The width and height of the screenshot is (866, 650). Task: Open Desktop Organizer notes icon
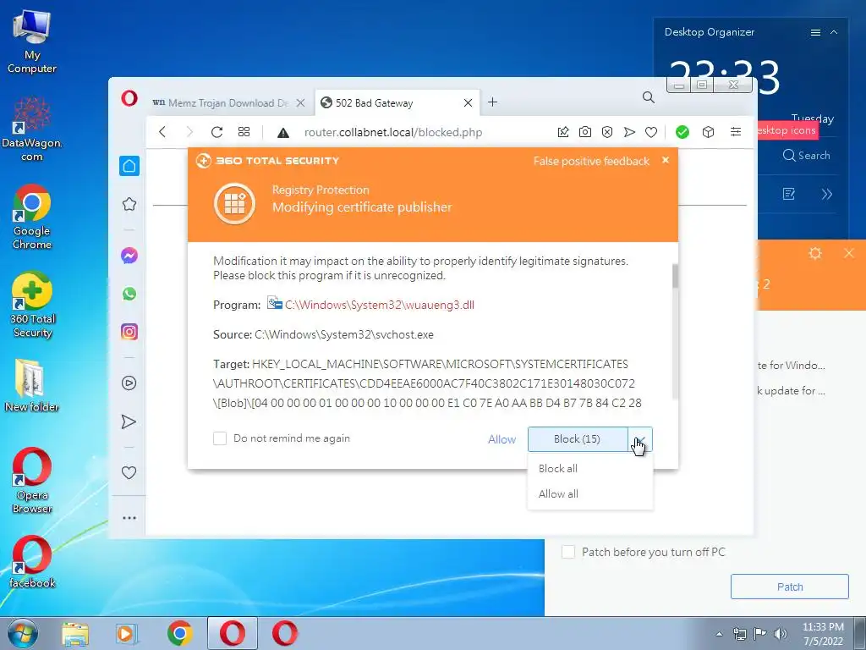(x=789, y=194)
